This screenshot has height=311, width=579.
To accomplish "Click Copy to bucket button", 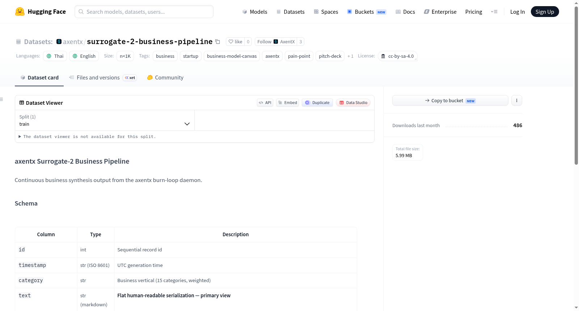I will pyautogui.click(x=450, y=100).
